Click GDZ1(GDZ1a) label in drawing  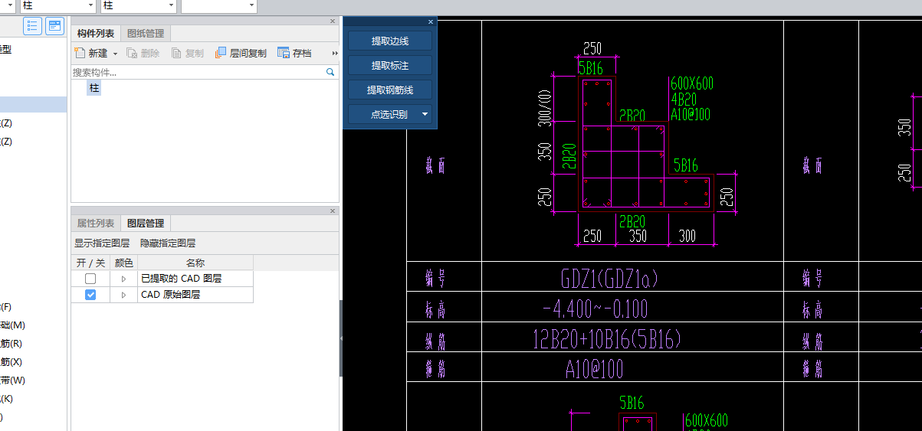tap(610, 278)
